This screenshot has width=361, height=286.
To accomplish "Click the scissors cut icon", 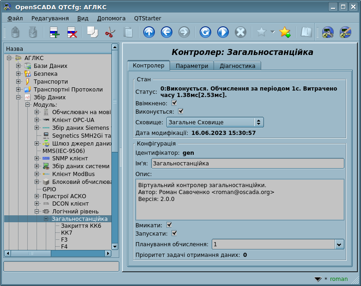I will pos(110,32).
